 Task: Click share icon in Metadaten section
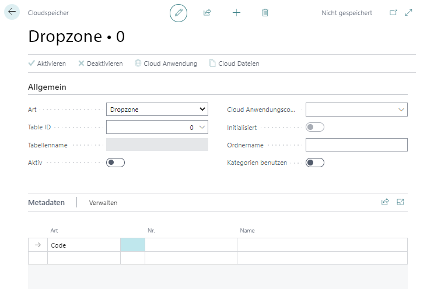point(385,202)
